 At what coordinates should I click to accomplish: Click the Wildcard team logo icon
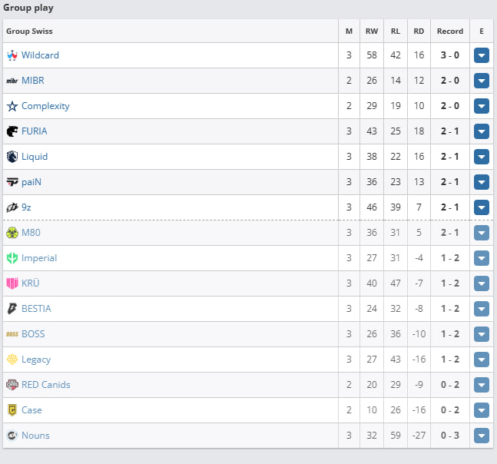click(x=12, y=55)
